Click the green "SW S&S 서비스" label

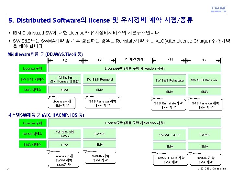pos(33,79)
